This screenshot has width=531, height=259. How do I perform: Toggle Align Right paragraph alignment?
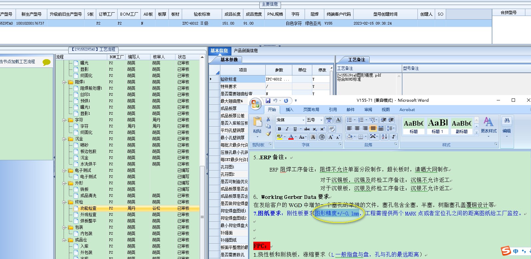click(x=365, y=128)
